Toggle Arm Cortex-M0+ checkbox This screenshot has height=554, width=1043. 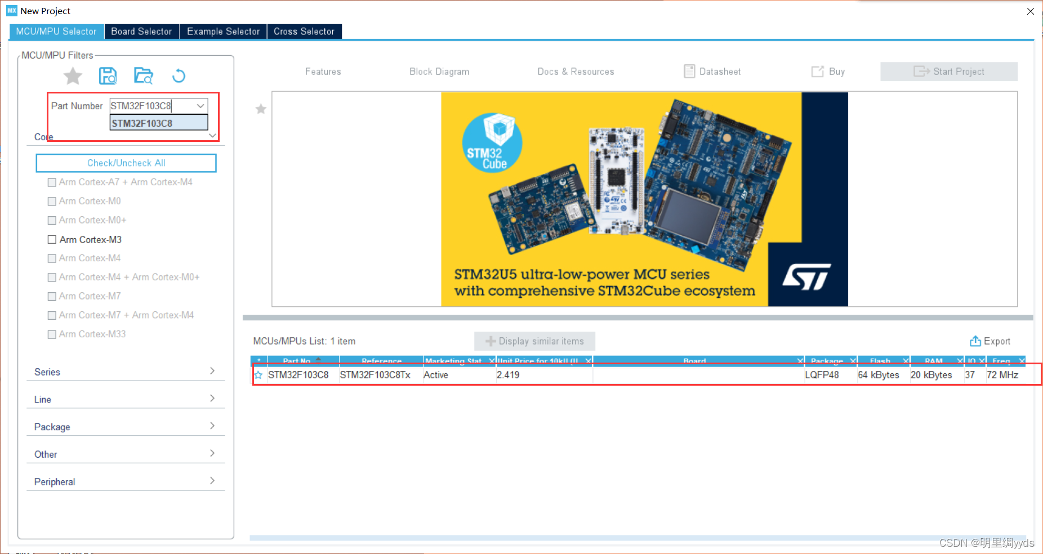(52, 220)
